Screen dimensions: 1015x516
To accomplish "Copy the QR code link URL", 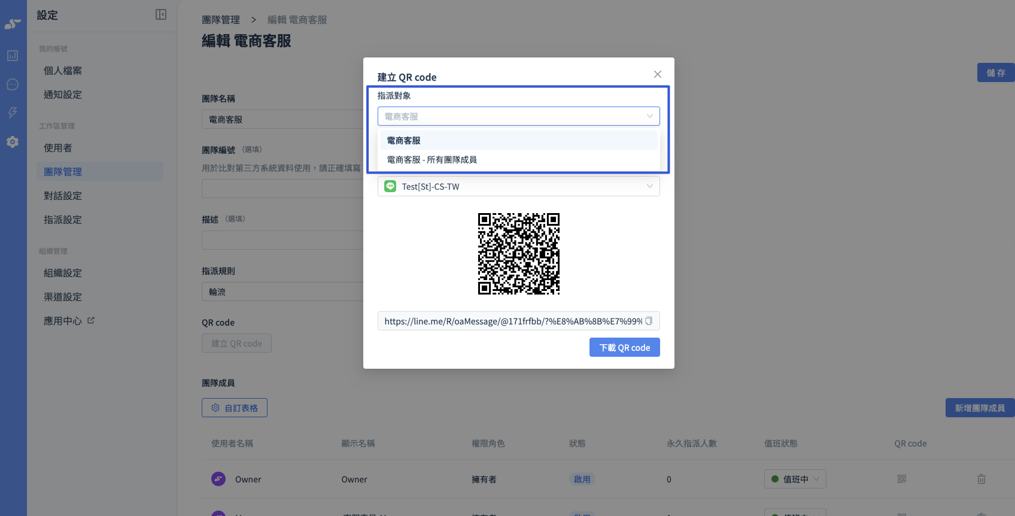I will pyautogui.click(x=648, y=321).
